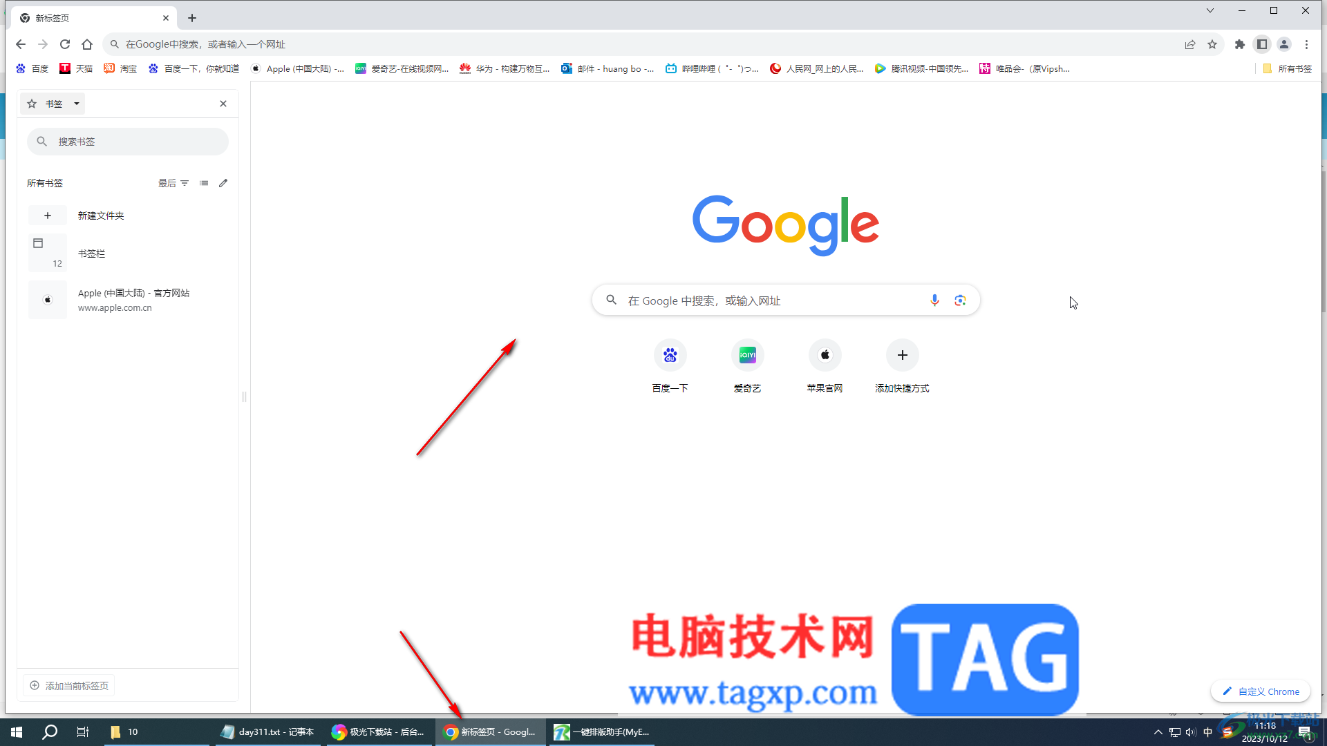Open the home page via house icon
The width and height of the screenshot is (1327, 746).
pyautogui.click(x=87, y=44)
